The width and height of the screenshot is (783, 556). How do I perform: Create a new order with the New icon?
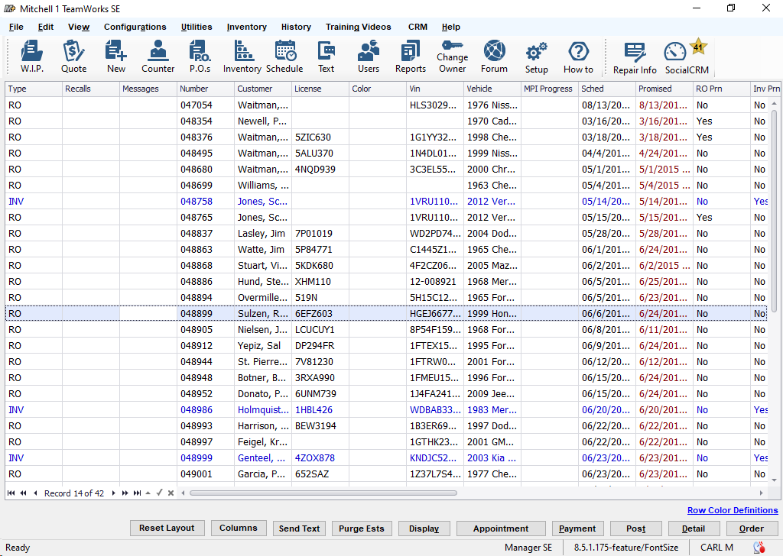pos(116,57)
